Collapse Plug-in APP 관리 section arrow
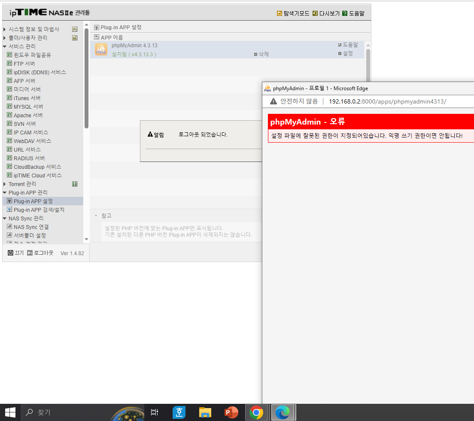Image resolution: width=474 pixels, height=421 pixels. [x=5, y=192]
